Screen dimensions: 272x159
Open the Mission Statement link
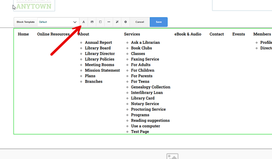tap(102, 70)
